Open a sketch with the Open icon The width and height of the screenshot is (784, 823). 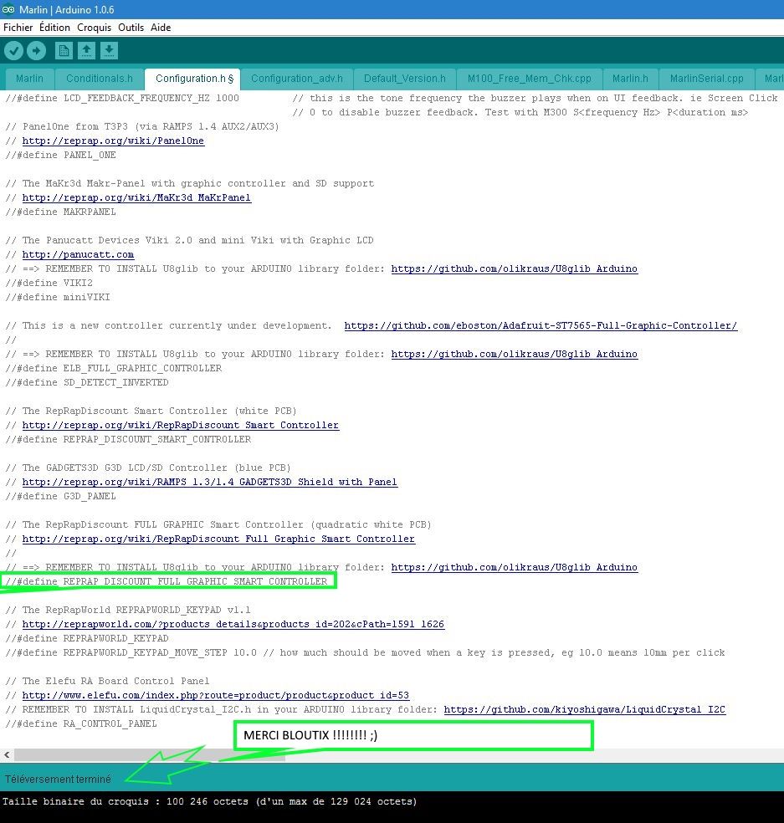[86, 51]
